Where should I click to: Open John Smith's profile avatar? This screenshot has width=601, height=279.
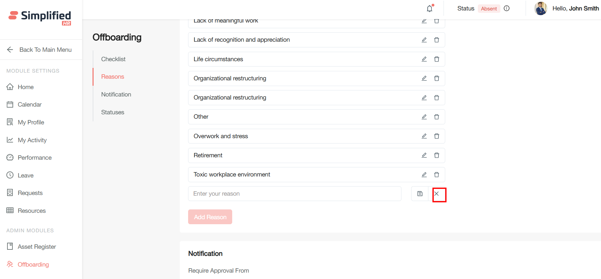[541, 8]
